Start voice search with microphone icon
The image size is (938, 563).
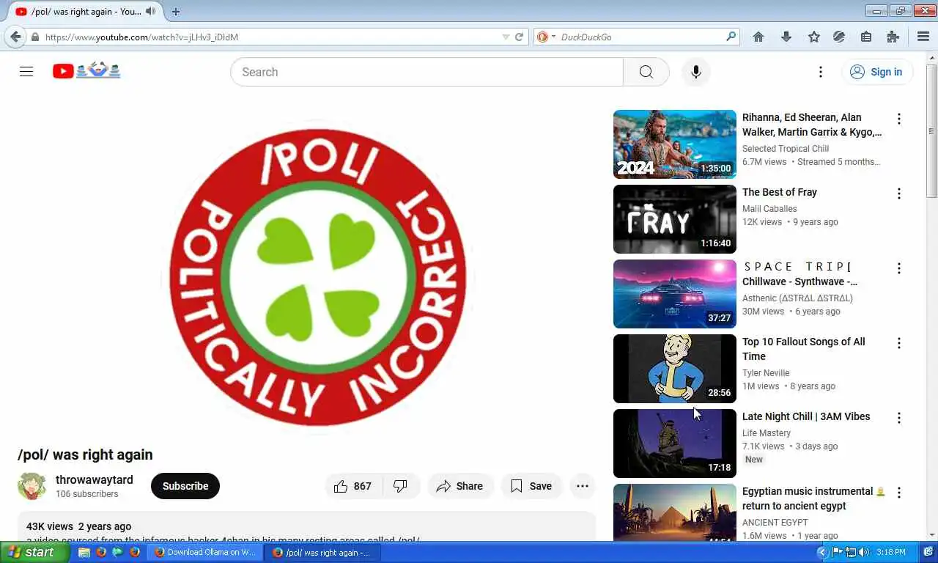coord(695,72)
